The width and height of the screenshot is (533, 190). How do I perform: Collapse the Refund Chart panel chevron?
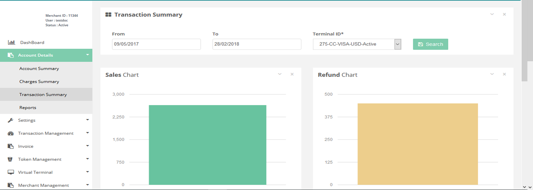point(492,74)
